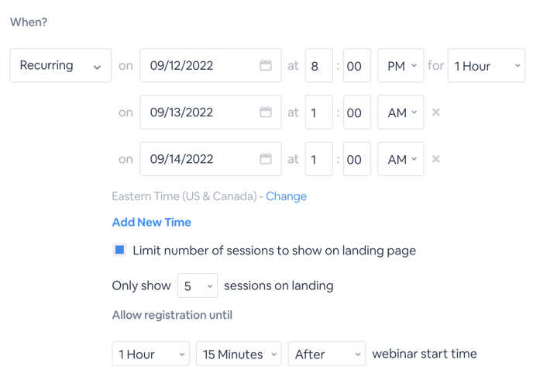
Task: Open calendar icon for 09/14/2022 date
Action: pyautogui.click(x=266, y=158)
